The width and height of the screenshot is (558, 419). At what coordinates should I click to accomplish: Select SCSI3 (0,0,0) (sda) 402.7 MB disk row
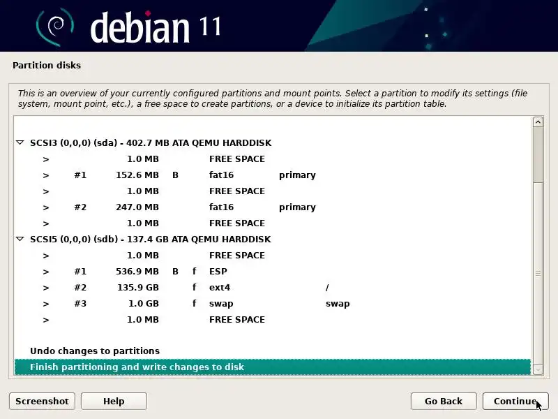273,143
